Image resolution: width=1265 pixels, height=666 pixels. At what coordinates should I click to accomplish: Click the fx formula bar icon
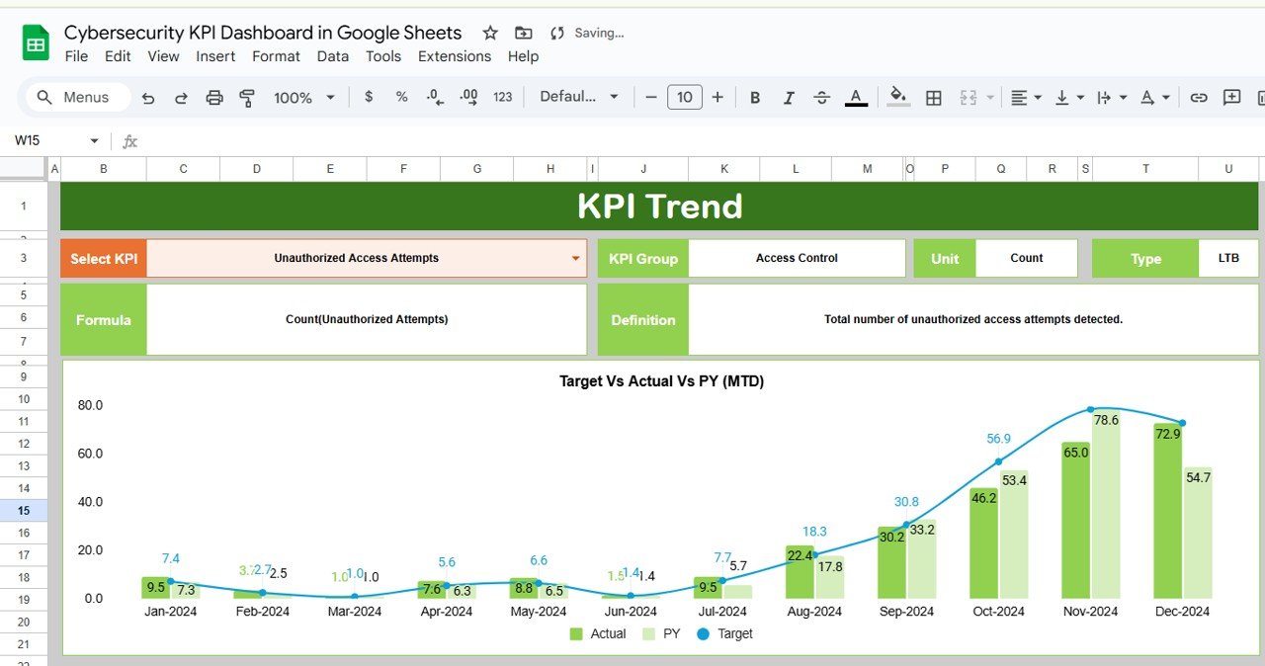129,141
